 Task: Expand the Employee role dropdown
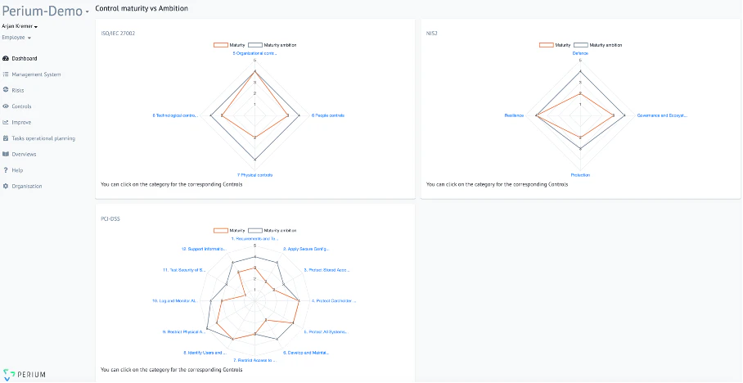[x=29, y=38]
